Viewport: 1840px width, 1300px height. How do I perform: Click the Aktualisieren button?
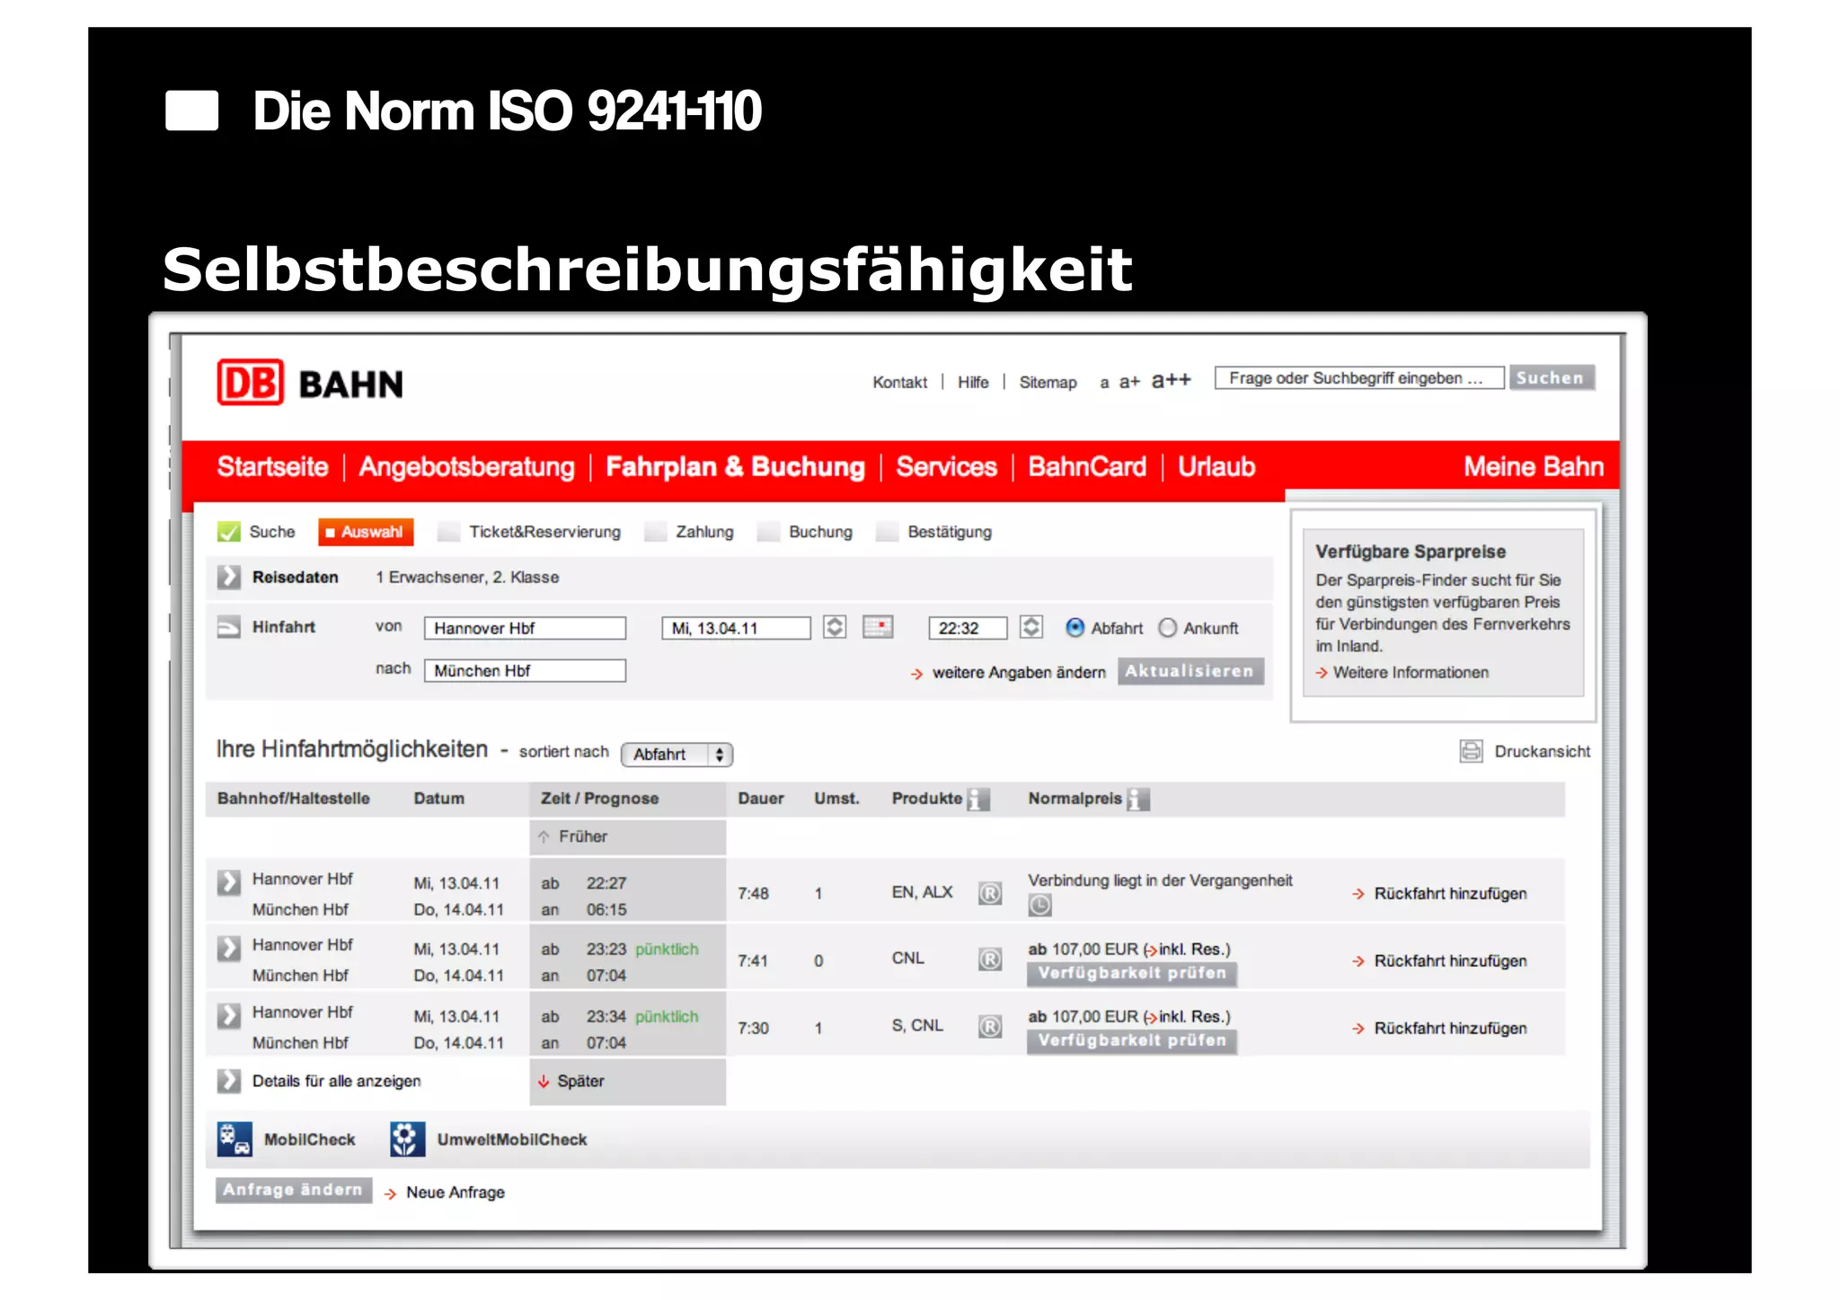(1190, 671)
